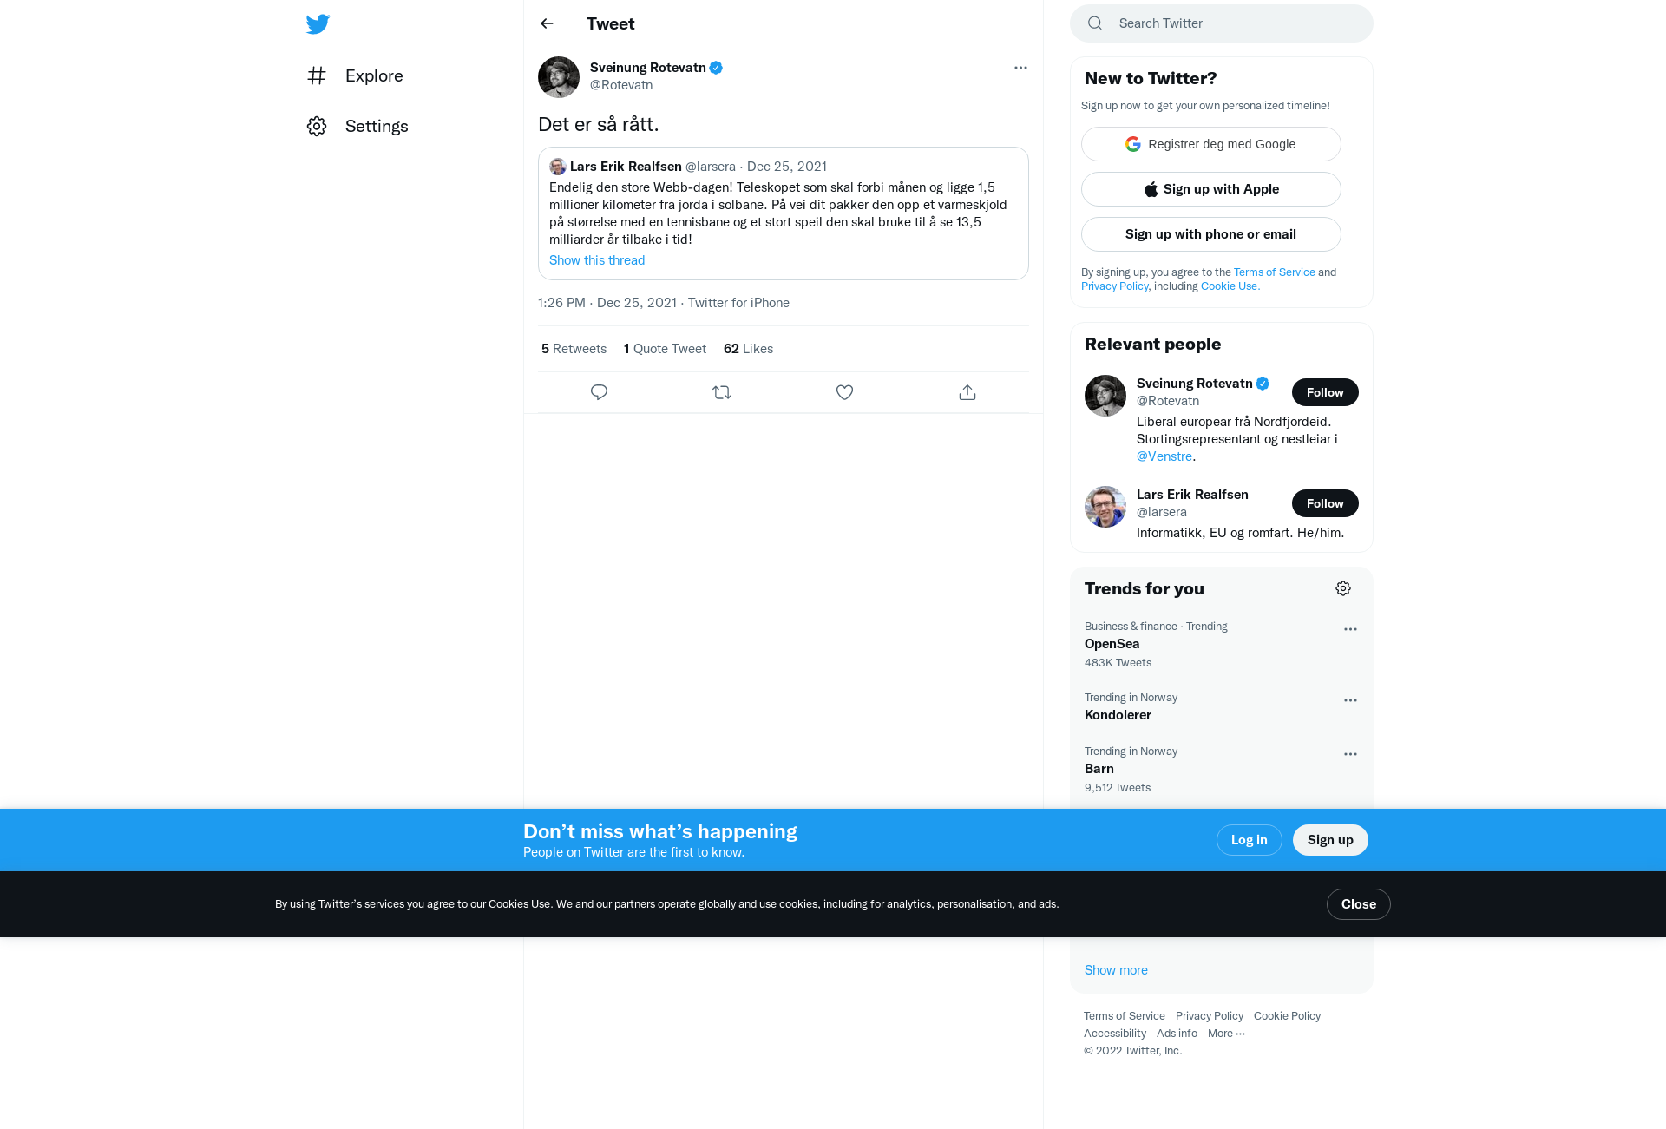Viewport: 1666px width, 1129px height.
Task: Open Sveinung Rotevatn's tweet avatar
Action: [559, 77]
